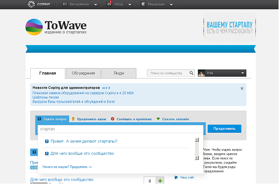
Task: Click the user avatar thumbnail
Action: point(201,73)
